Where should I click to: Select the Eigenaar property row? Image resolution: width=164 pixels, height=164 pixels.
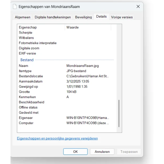[x=26, y=118]
